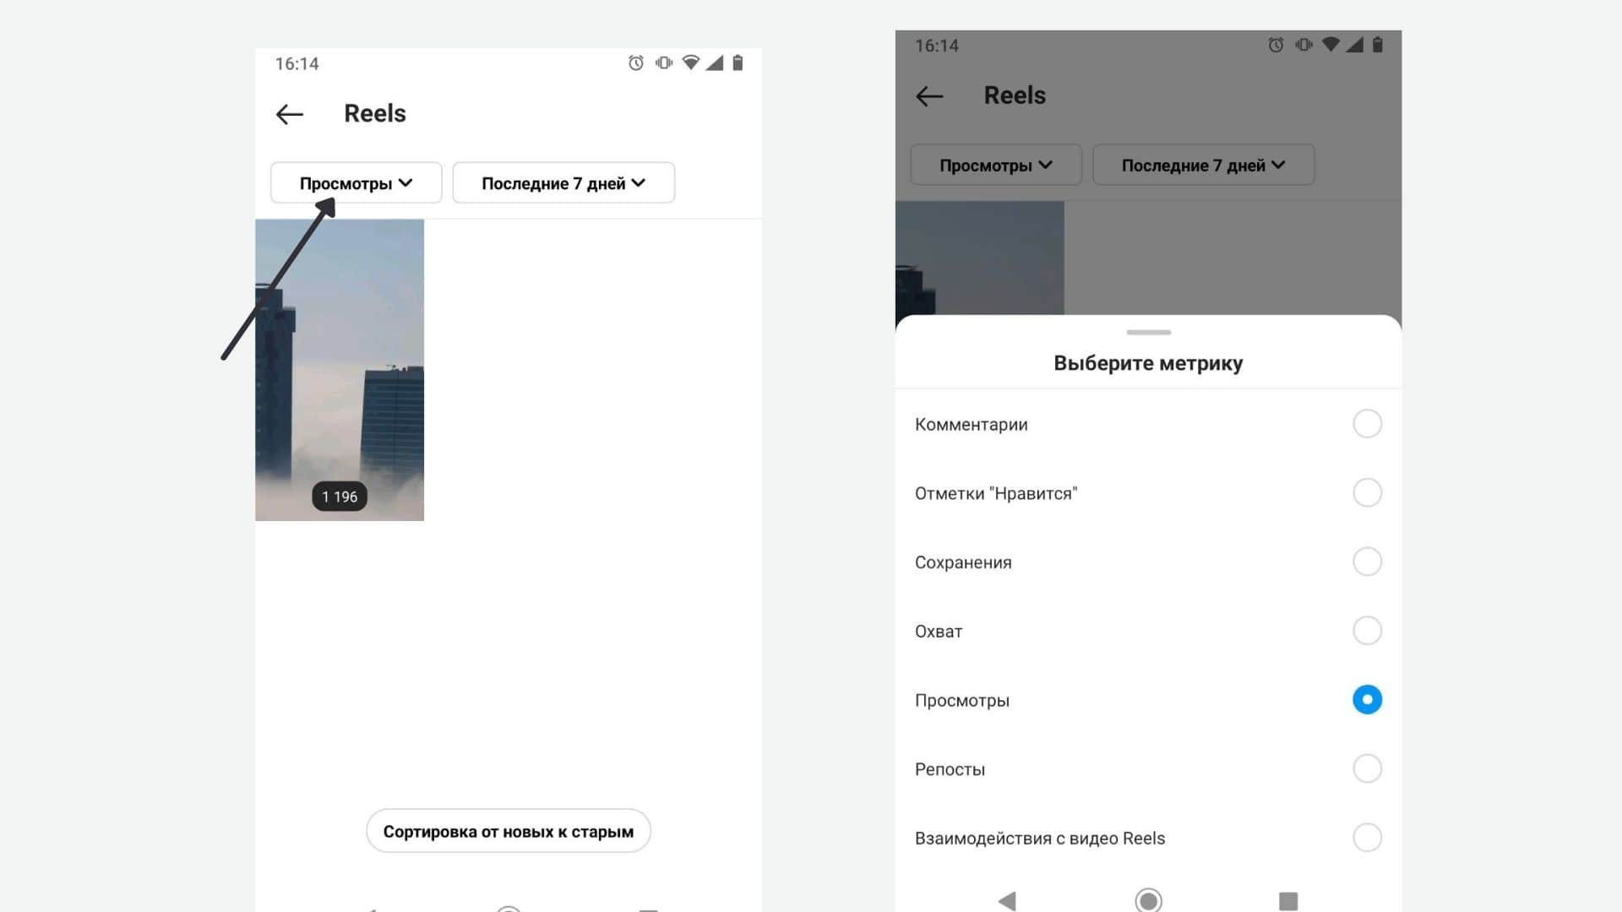Tap Wi-Fi icon in left status bar
This screenshot has height=912, width=1622.
tap(691, 62)
